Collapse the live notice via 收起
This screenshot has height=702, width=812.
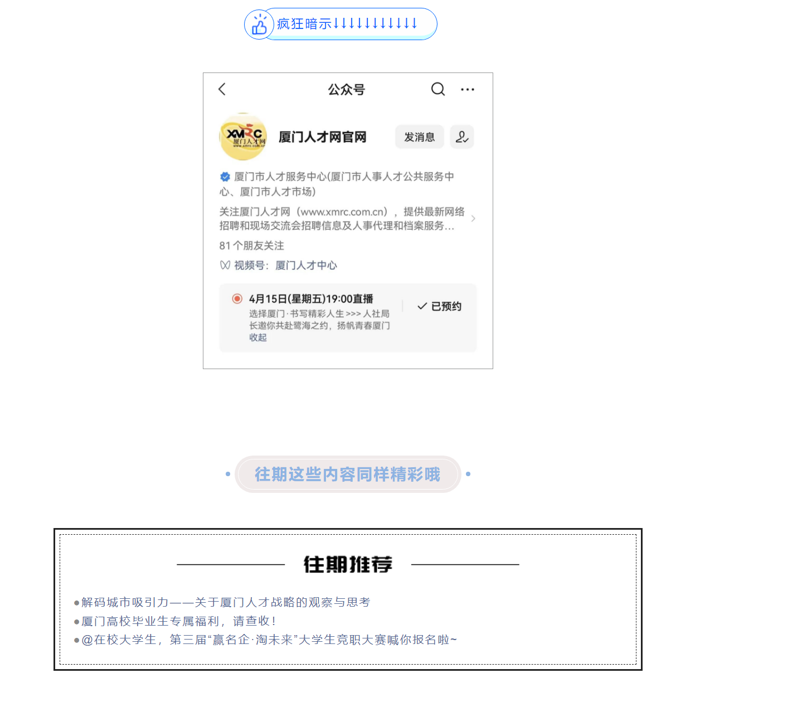tap(258, 337)
